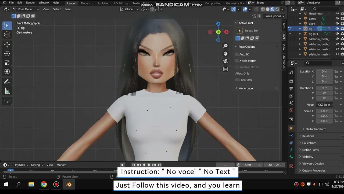
Task: Open the View Layer properties tab
Action: click(x=291, y=96)
